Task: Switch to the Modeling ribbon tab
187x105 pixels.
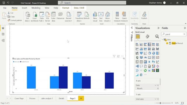Action: coord(36,8)
